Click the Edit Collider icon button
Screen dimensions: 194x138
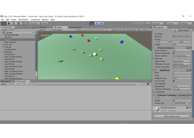175,30
